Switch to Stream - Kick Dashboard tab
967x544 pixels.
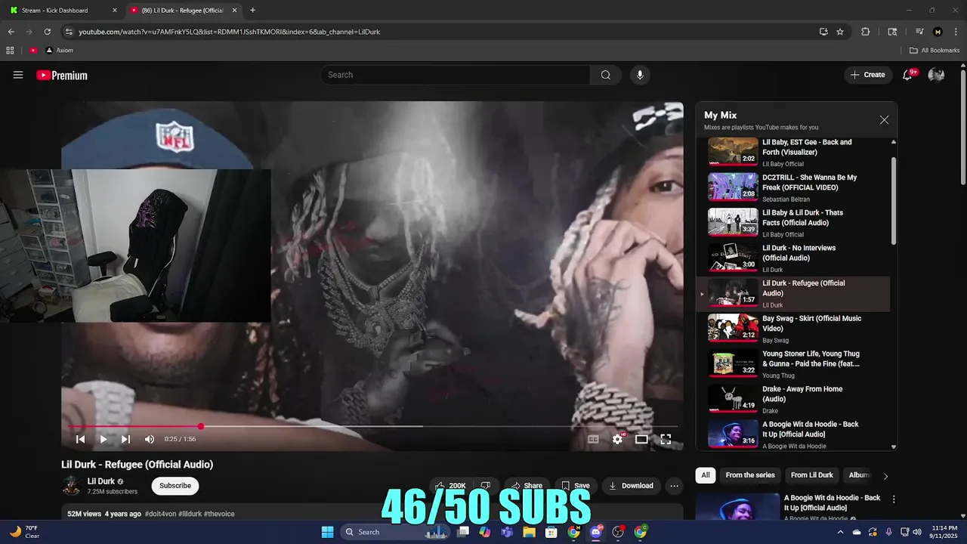[62, 11]
